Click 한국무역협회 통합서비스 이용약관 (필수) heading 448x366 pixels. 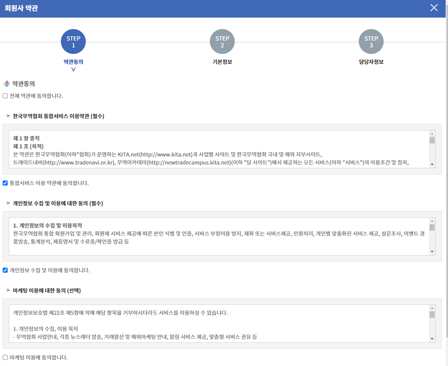pyautogui.click(x=59, y=116)
